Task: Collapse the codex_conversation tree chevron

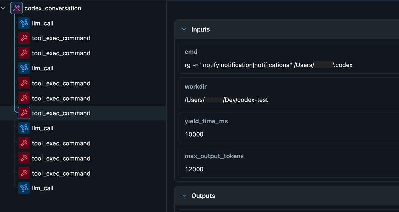Action: pos(3,8)
